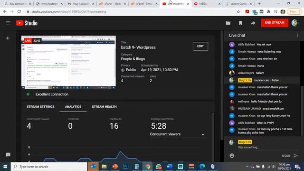304x171 pixels.
Task: Expand the Concurrent viewers chart dropdown
Action: pos(177,134)
